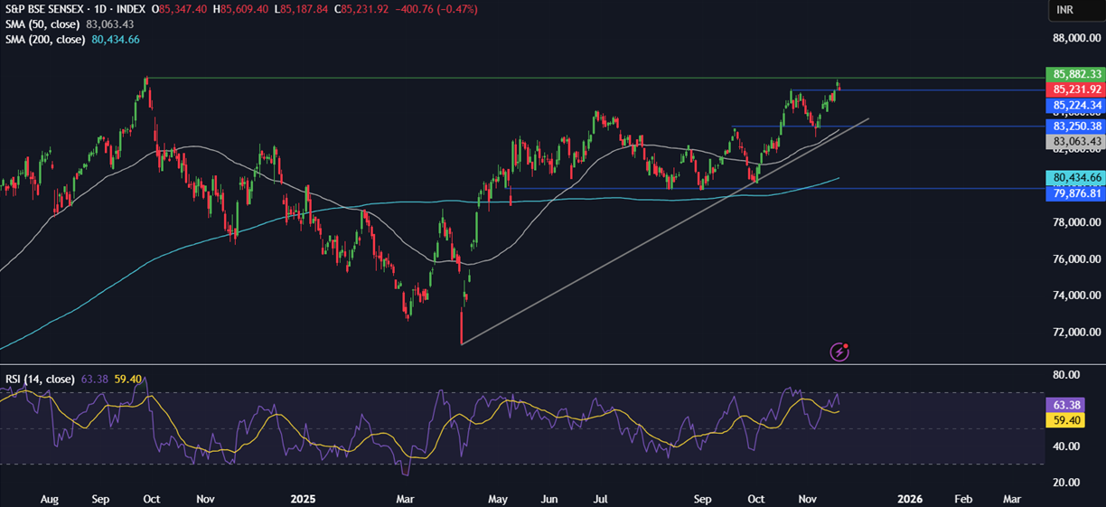The height and width of the screenshot is (507, 1106).
Task: Click the purple 63.38 RSI value label
Action: (x=1063, y=405)
